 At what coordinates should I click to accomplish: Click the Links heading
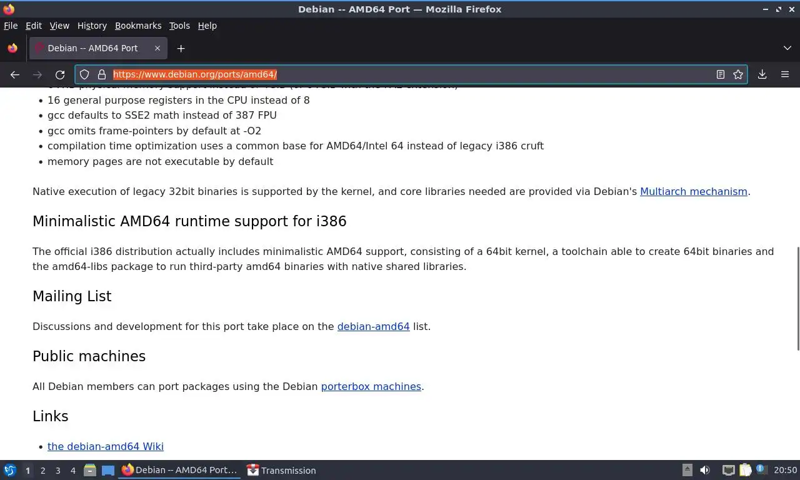coord(50,416)
